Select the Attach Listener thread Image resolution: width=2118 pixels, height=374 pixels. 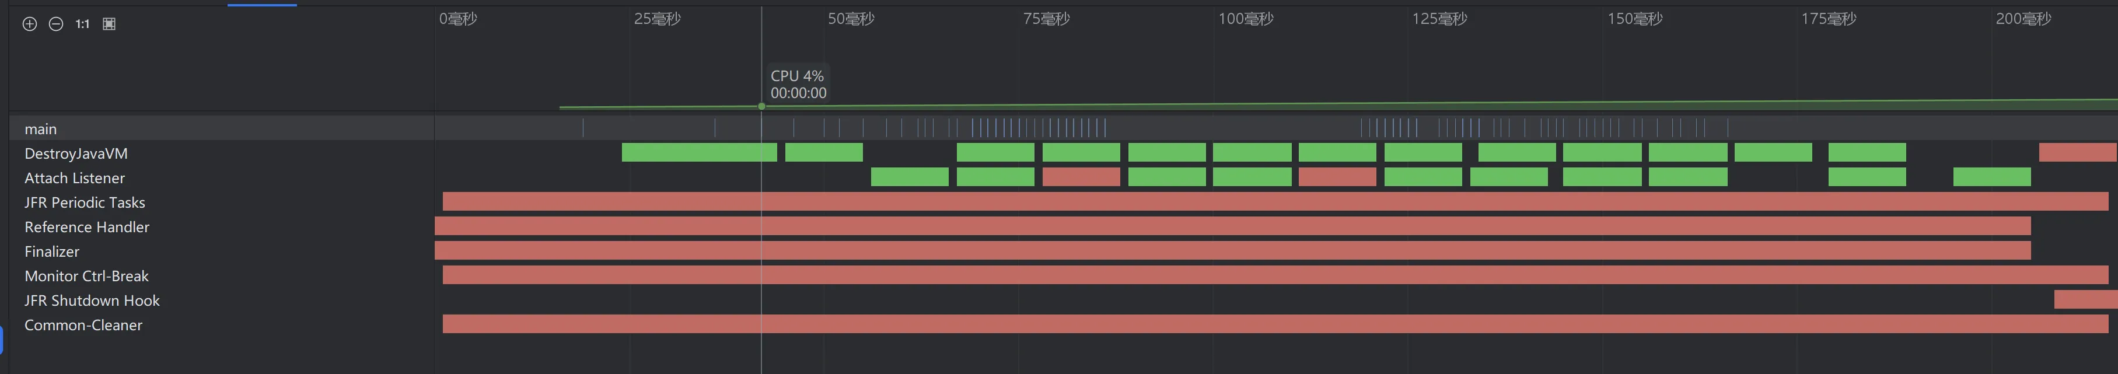(75, 179)
